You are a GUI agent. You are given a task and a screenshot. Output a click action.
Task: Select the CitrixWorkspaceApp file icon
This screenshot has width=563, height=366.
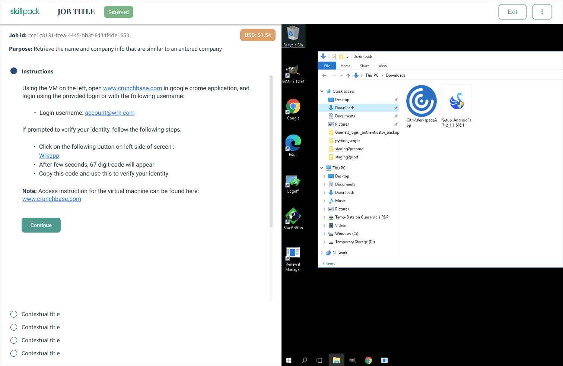[x=422, y=106]
